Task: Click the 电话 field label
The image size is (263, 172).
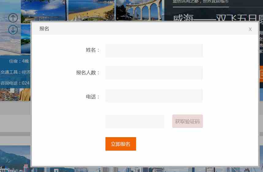Action: (93, 97)
